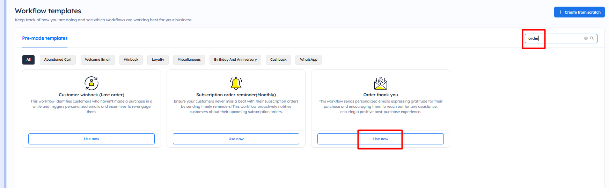
Task: Show the Winback category templates
Action: coord(131,60)
